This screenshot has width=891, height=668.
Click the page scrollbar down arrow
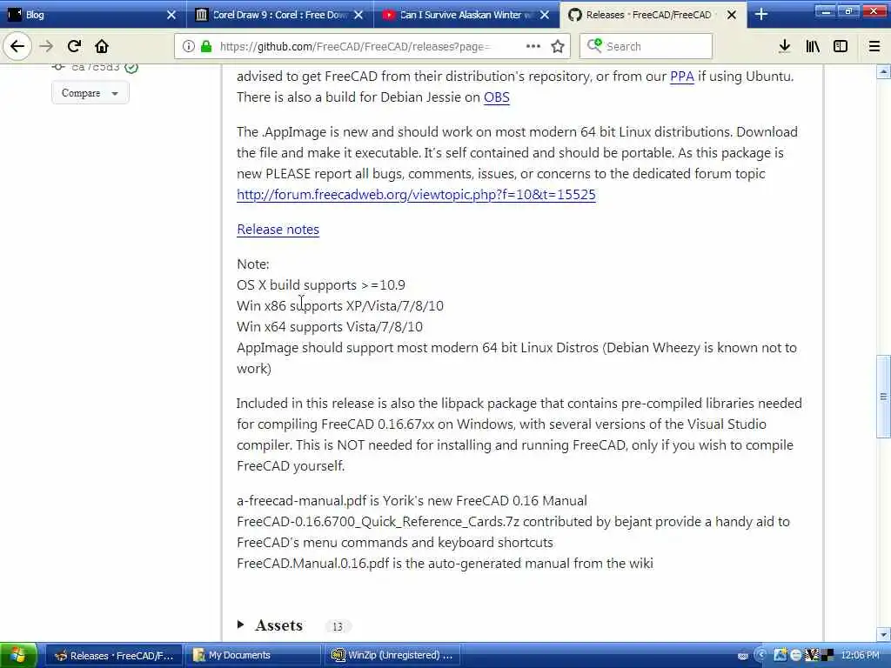click(883, 634)
